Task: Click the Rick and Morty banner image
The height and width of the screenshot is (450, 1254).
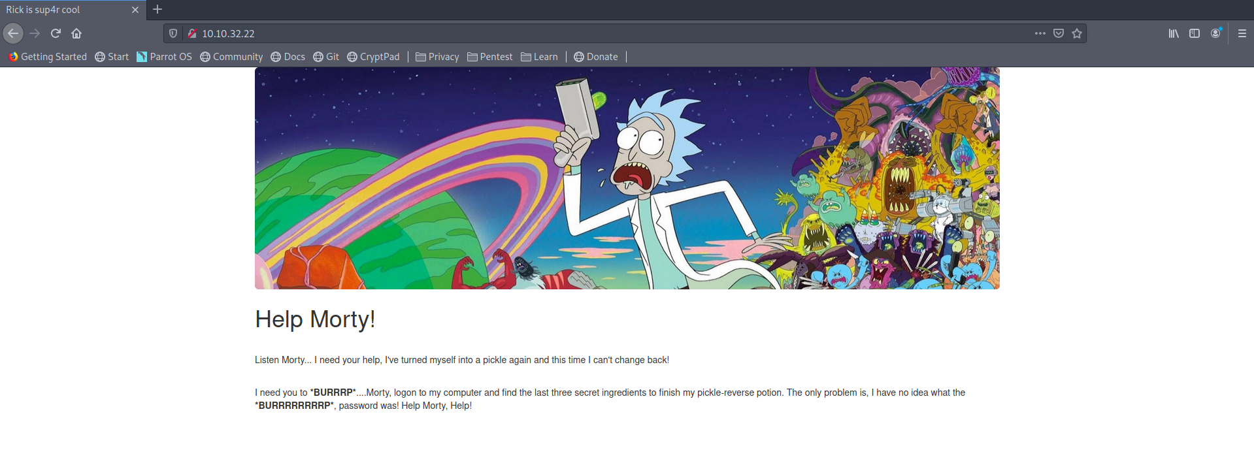Action: 627,178
